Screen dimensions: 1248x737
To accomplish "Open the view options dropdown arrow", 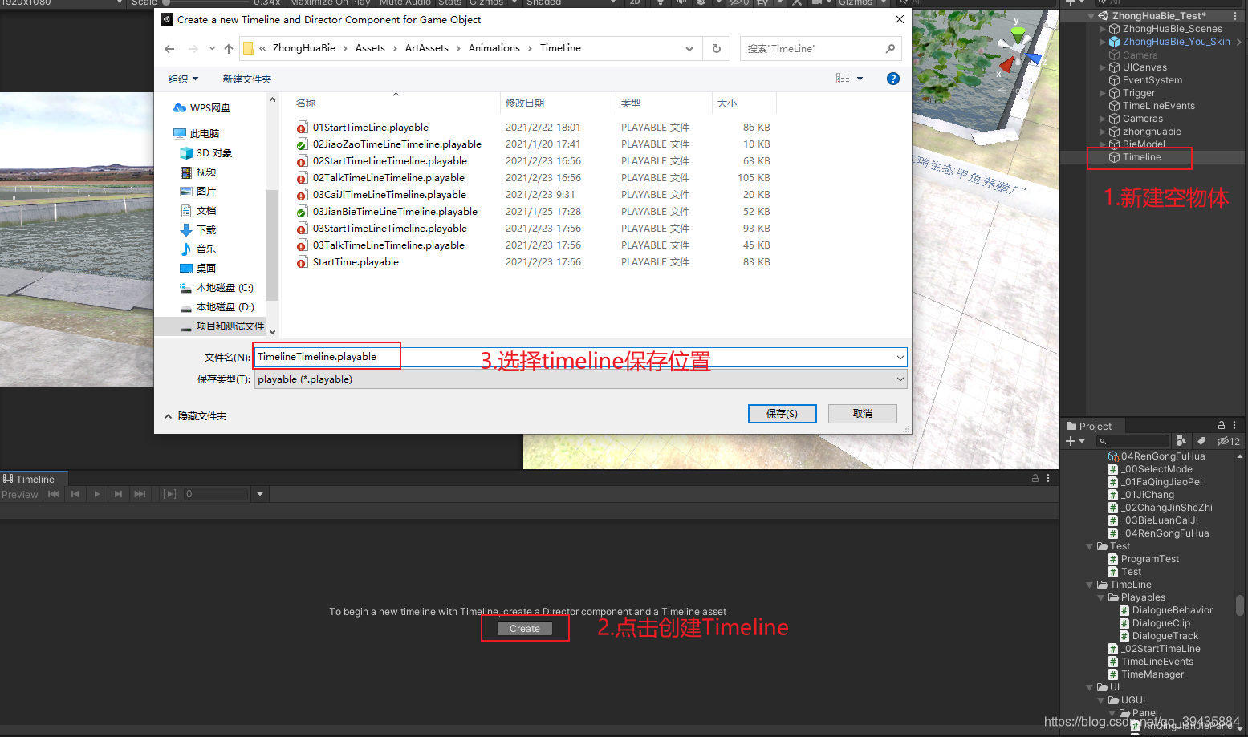I will tap(860, 79).
